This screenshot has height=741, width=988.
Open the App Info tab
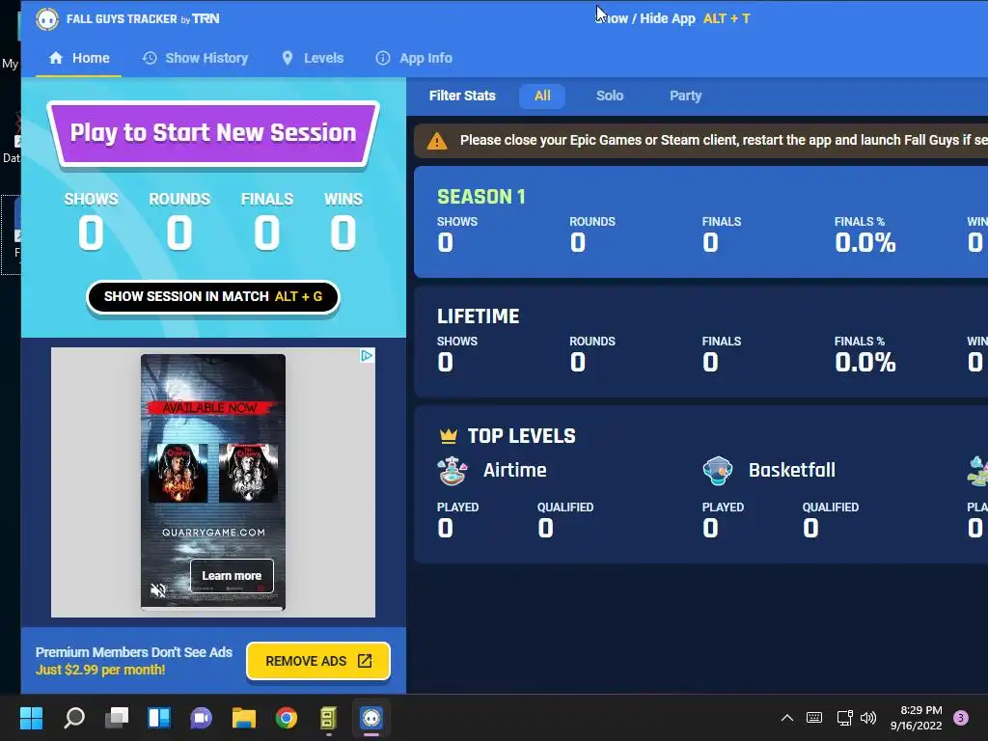coord(414,58)
